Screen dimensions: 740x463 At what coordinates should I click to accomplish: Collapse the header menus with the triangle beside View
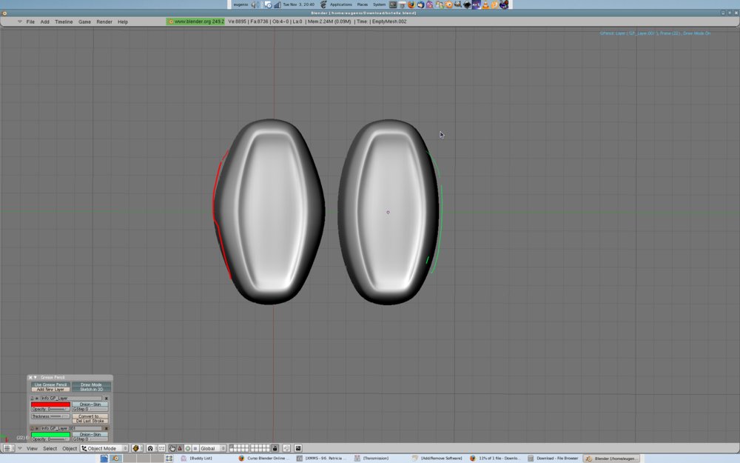click(x=20, y=448)
